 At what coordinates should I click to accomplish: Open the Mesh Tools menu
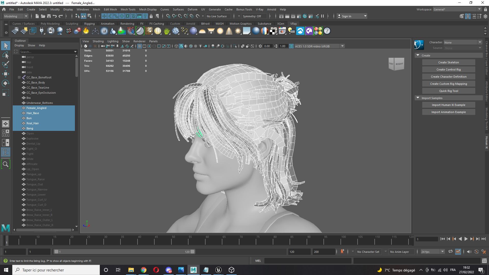[x=128, y=9]
